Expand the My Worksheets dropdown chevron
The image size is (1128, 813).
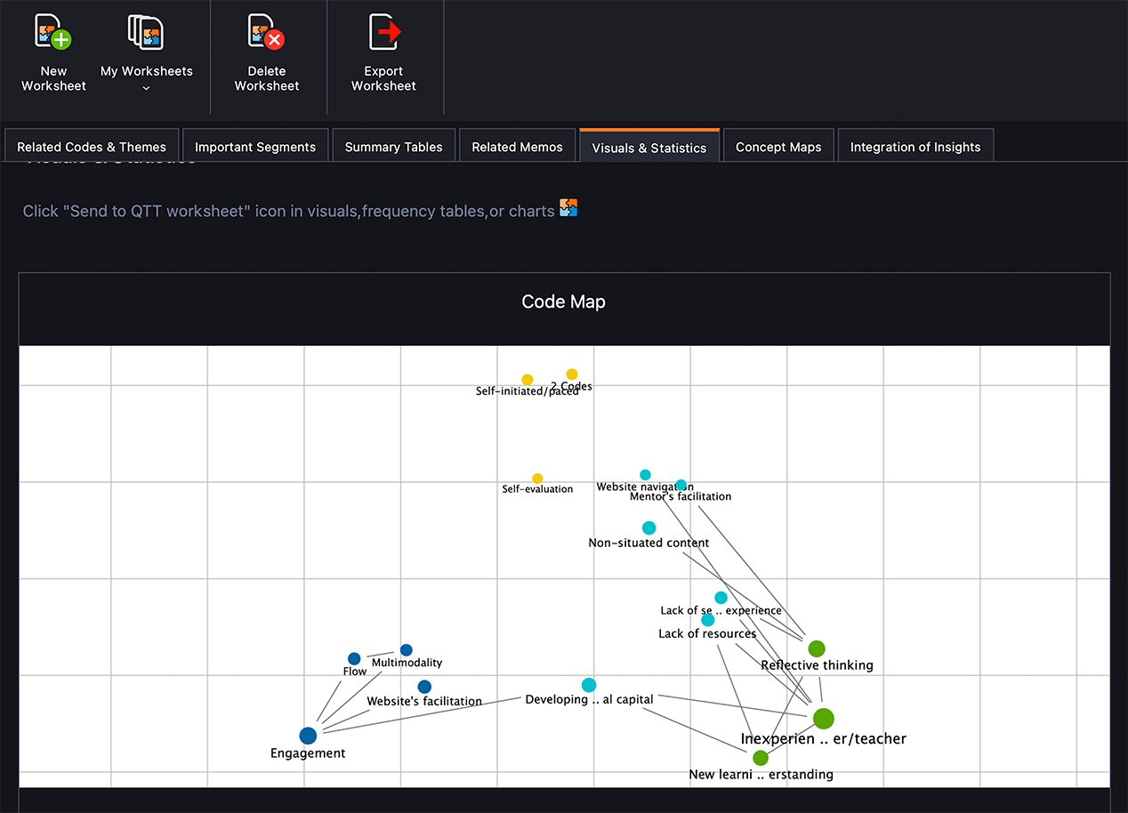pos(146,87)
